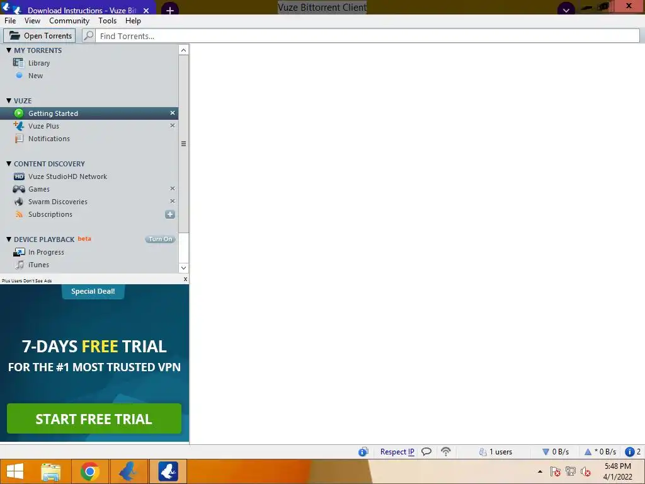Open the chat bubble status icon
This screenshot has width=645, height=484.
426,451
